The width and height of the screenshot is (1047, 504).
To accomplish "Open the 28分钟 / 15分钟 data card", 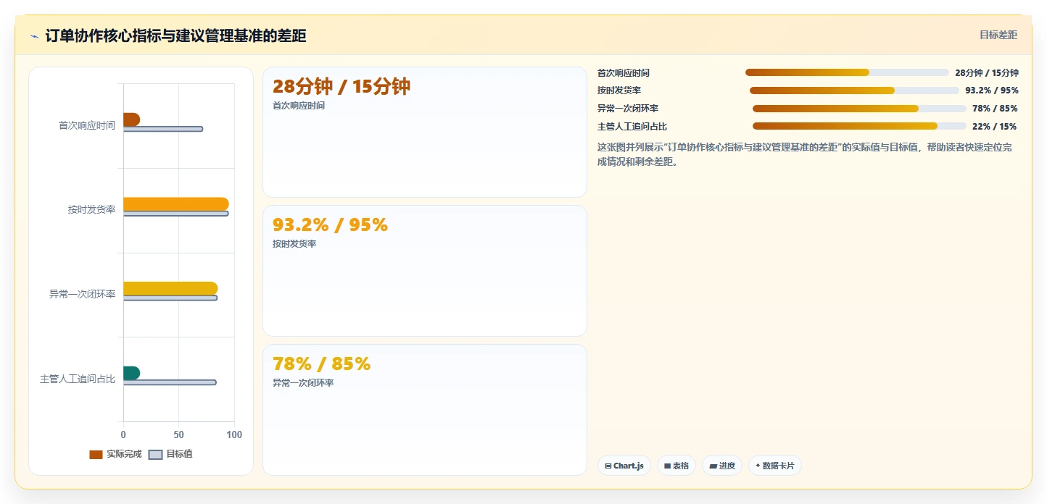I will click(424, 132).
